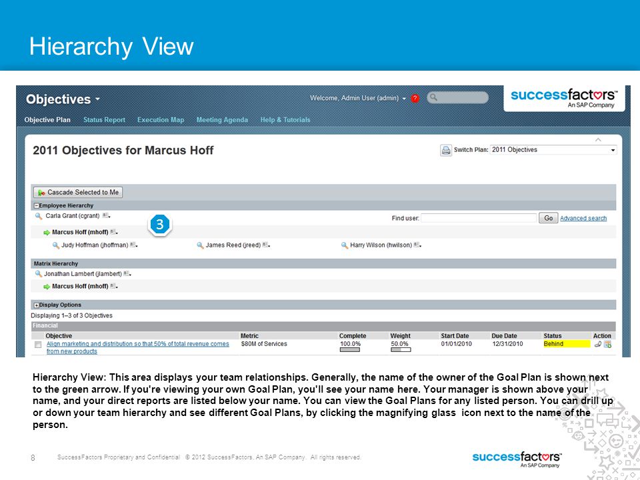Click magnifying glass next to Jonathan Lambert
The image size is (640, 480).
(39, 274)
